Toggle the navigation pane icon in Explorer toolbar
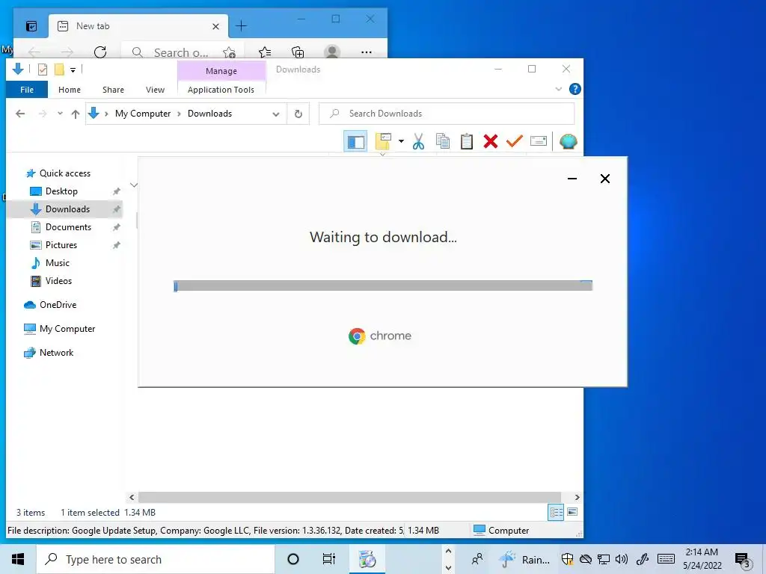 (355, 141)
